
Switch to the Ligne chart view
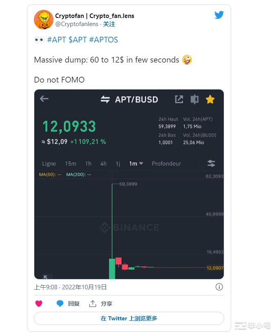click(x=49, y=163)
